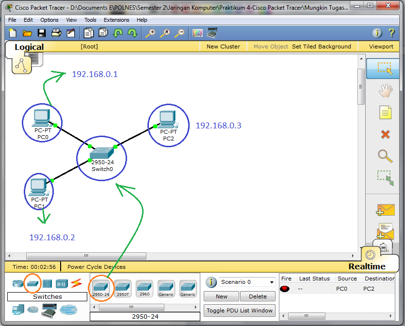Click the Copy toolbar icon
Screen dimensions: 405x326
[89, 33]
